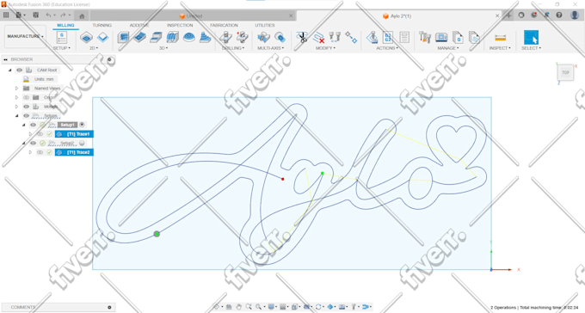Viewport: 585px width, 313px height.
Task: Activate Setup1 radio button
Action: (x=82, y=125)
